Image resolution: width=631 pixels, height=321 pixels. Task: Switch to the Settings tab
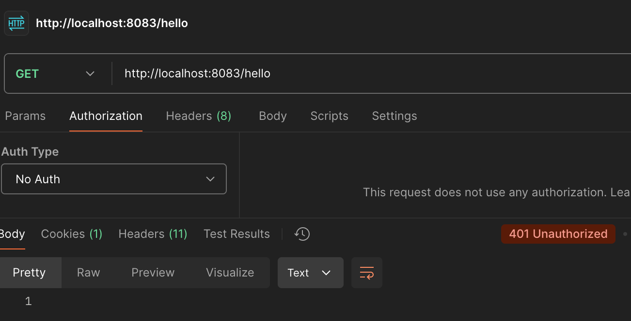pyautogui.click(x=394, y=116)
